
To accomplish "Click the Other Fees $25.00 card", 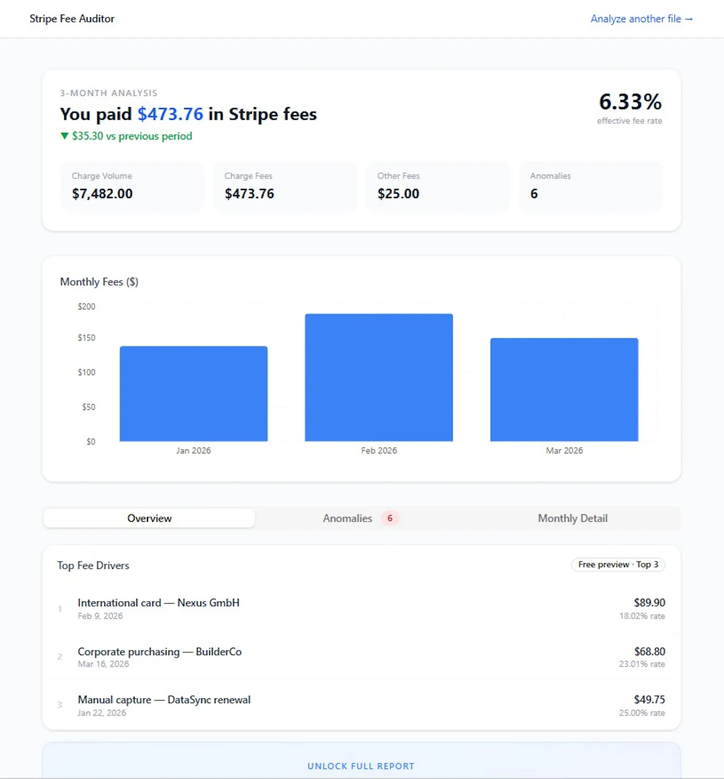I will (x=438, y=187).
